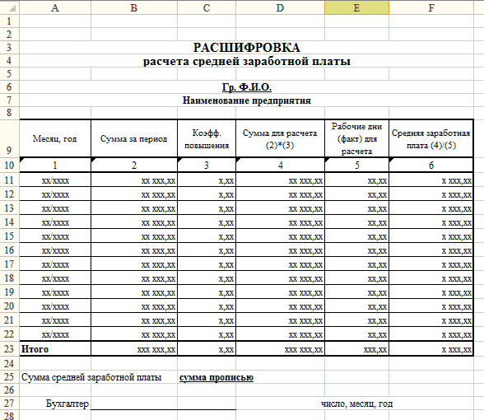
Task: Click the underlined 'Гр. Ф.И.О.' cell
Action: (247, 87)
